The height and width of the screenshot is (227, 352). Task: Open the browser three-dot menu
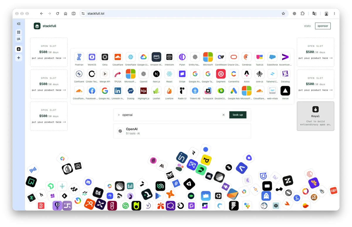coord(334,13)
